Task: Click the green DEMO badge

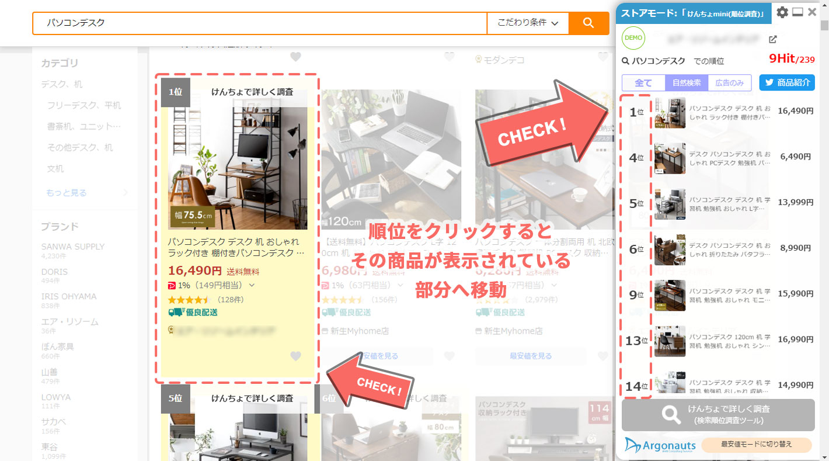Action: pos(633,38)
